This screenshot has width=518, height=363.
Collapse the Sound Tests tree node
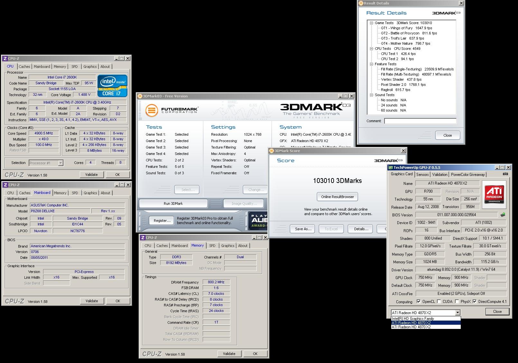371,95
